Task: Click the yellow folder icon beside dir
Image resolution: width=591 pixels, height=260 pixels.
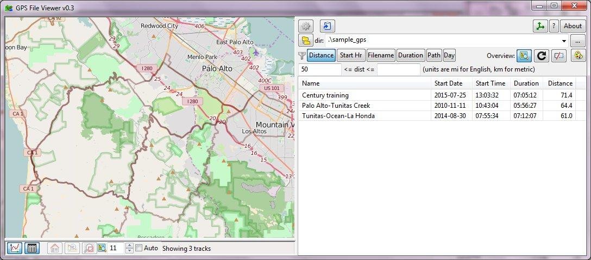Action: pos(306,40)
